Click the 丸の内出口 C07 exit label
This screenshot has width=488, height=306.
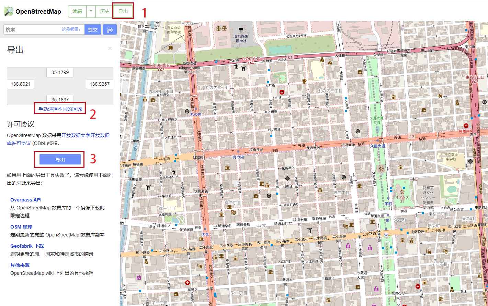point(161,67)
